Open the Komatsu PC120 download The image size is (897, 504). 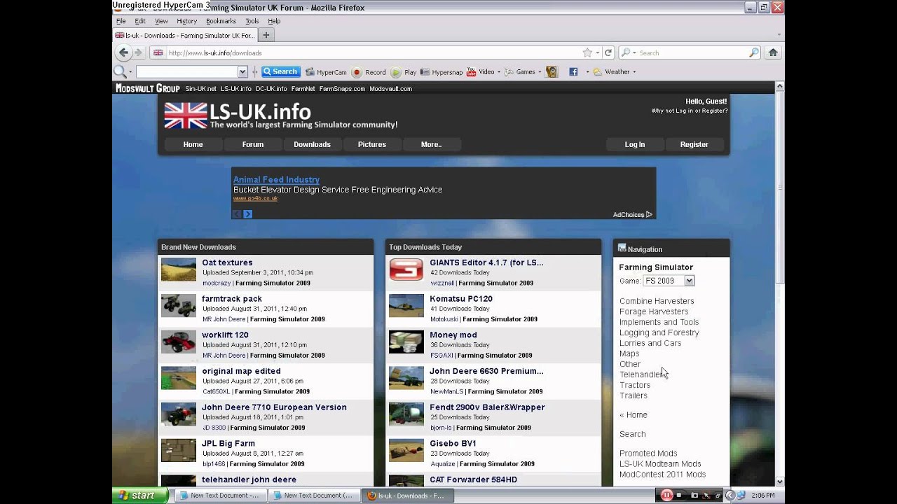(x=461, y=299)
